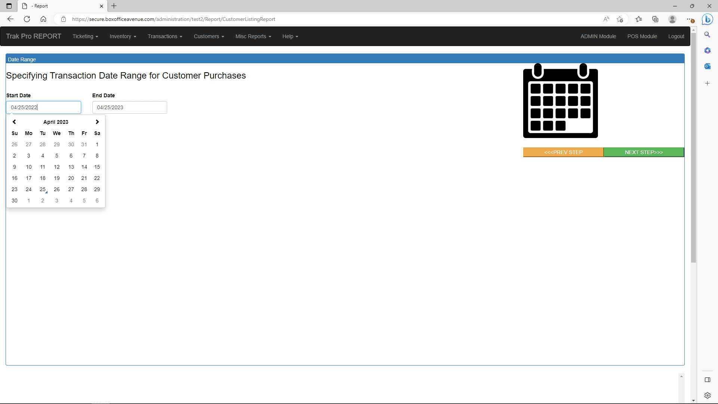Image resolution: width=718 pixels, height=404 pixels.
Task: Expand the Customers dropdown menu
Action: [209, 36]
